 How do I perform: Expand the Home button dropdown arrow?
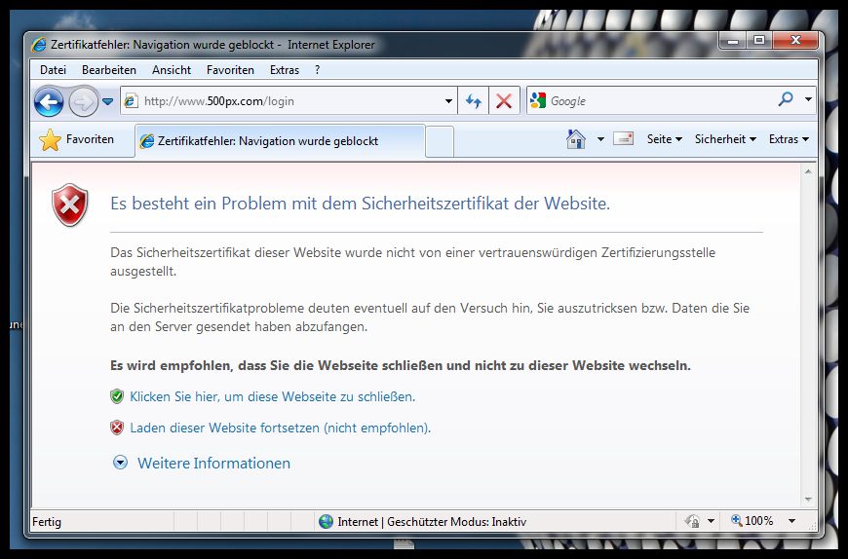[600, 139]
